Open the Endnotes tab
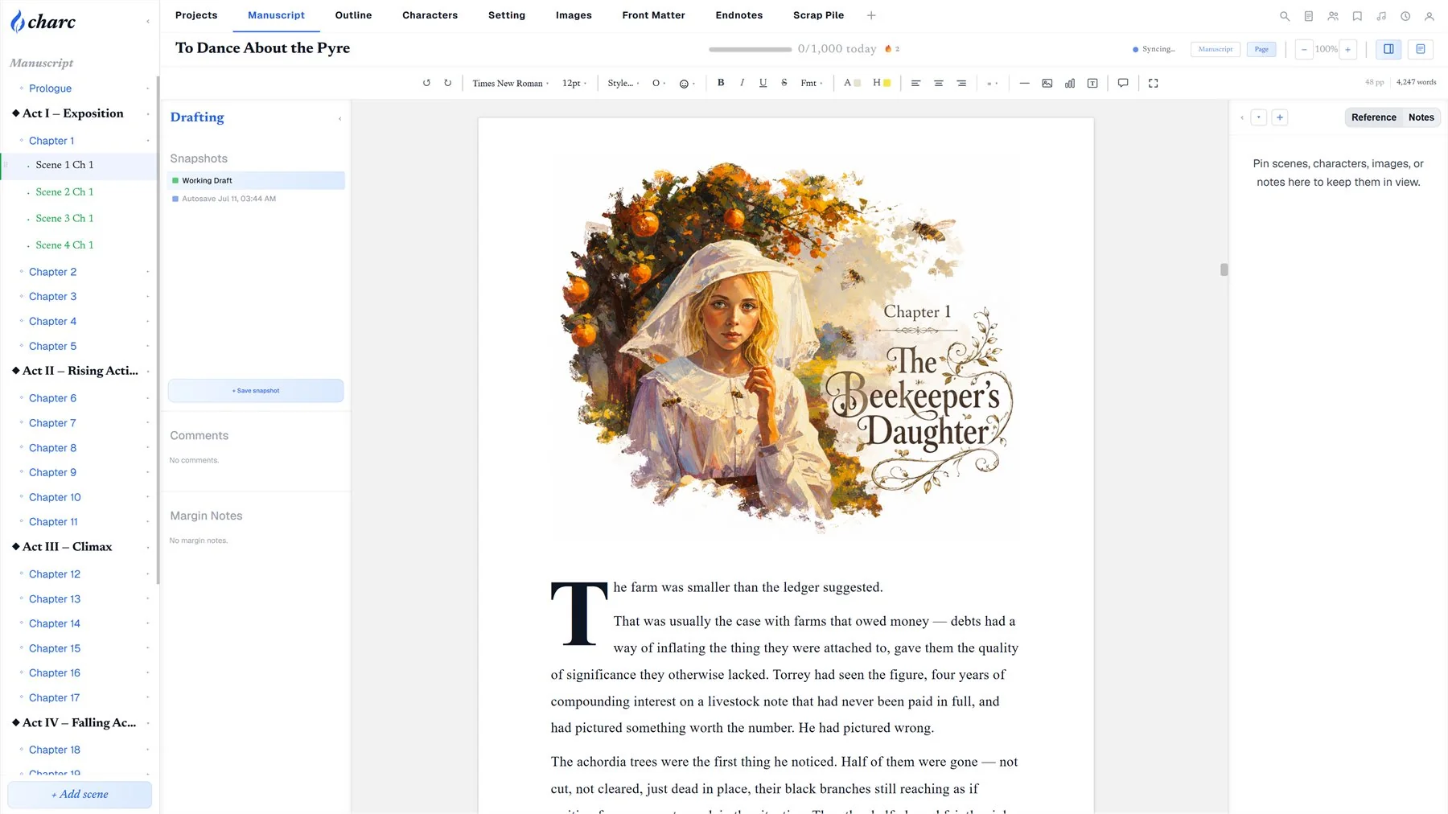 739,15
